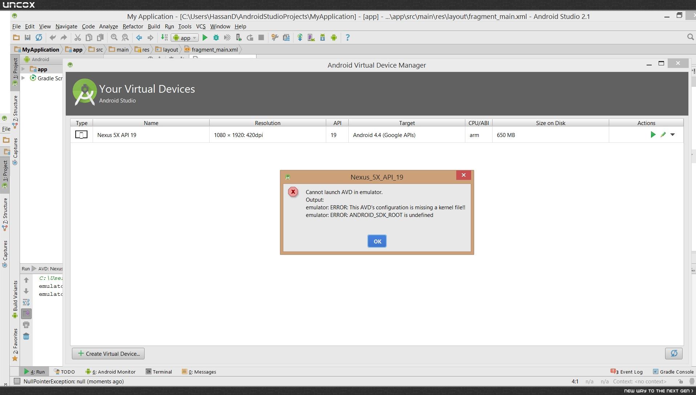Screen dimensions: 696x395
Task: Open the Favorites side tab
Action: (x=15, y=344)
